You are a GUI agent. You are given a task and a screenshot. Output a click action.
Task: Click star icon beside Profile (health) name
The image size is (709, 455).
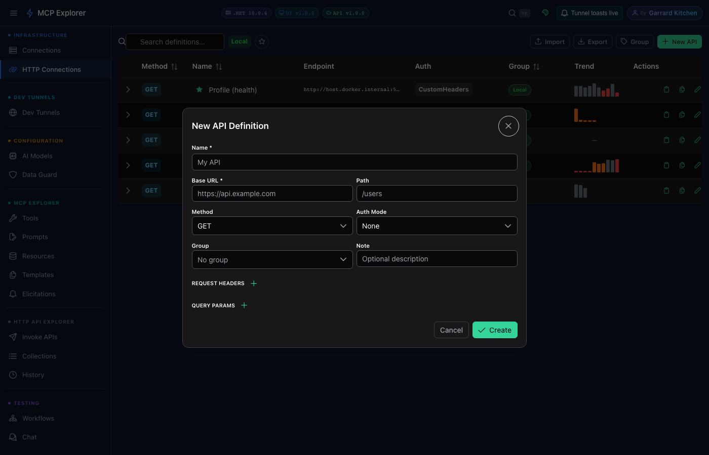pos(200,89)
